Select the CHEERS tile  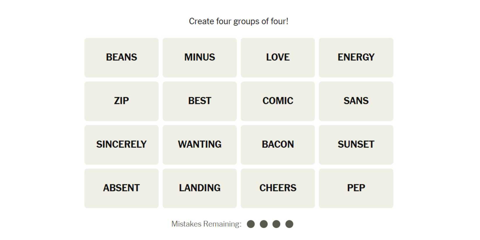tap(278, 188)
